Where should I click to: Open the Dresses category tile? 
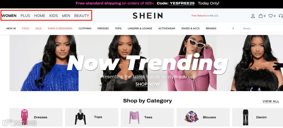coord(36,117)
